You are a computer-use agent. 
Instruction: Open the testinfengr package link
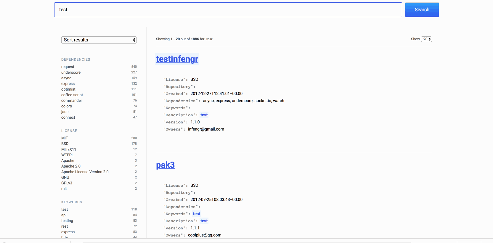point(177,59)
